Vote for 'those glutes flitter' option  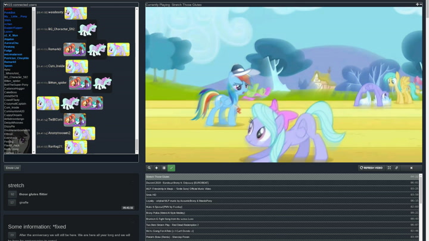click(12, 194)
